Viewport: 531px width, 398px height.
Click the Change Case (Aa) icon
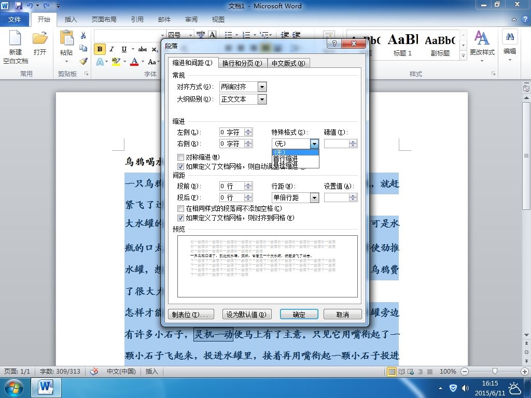152,62
